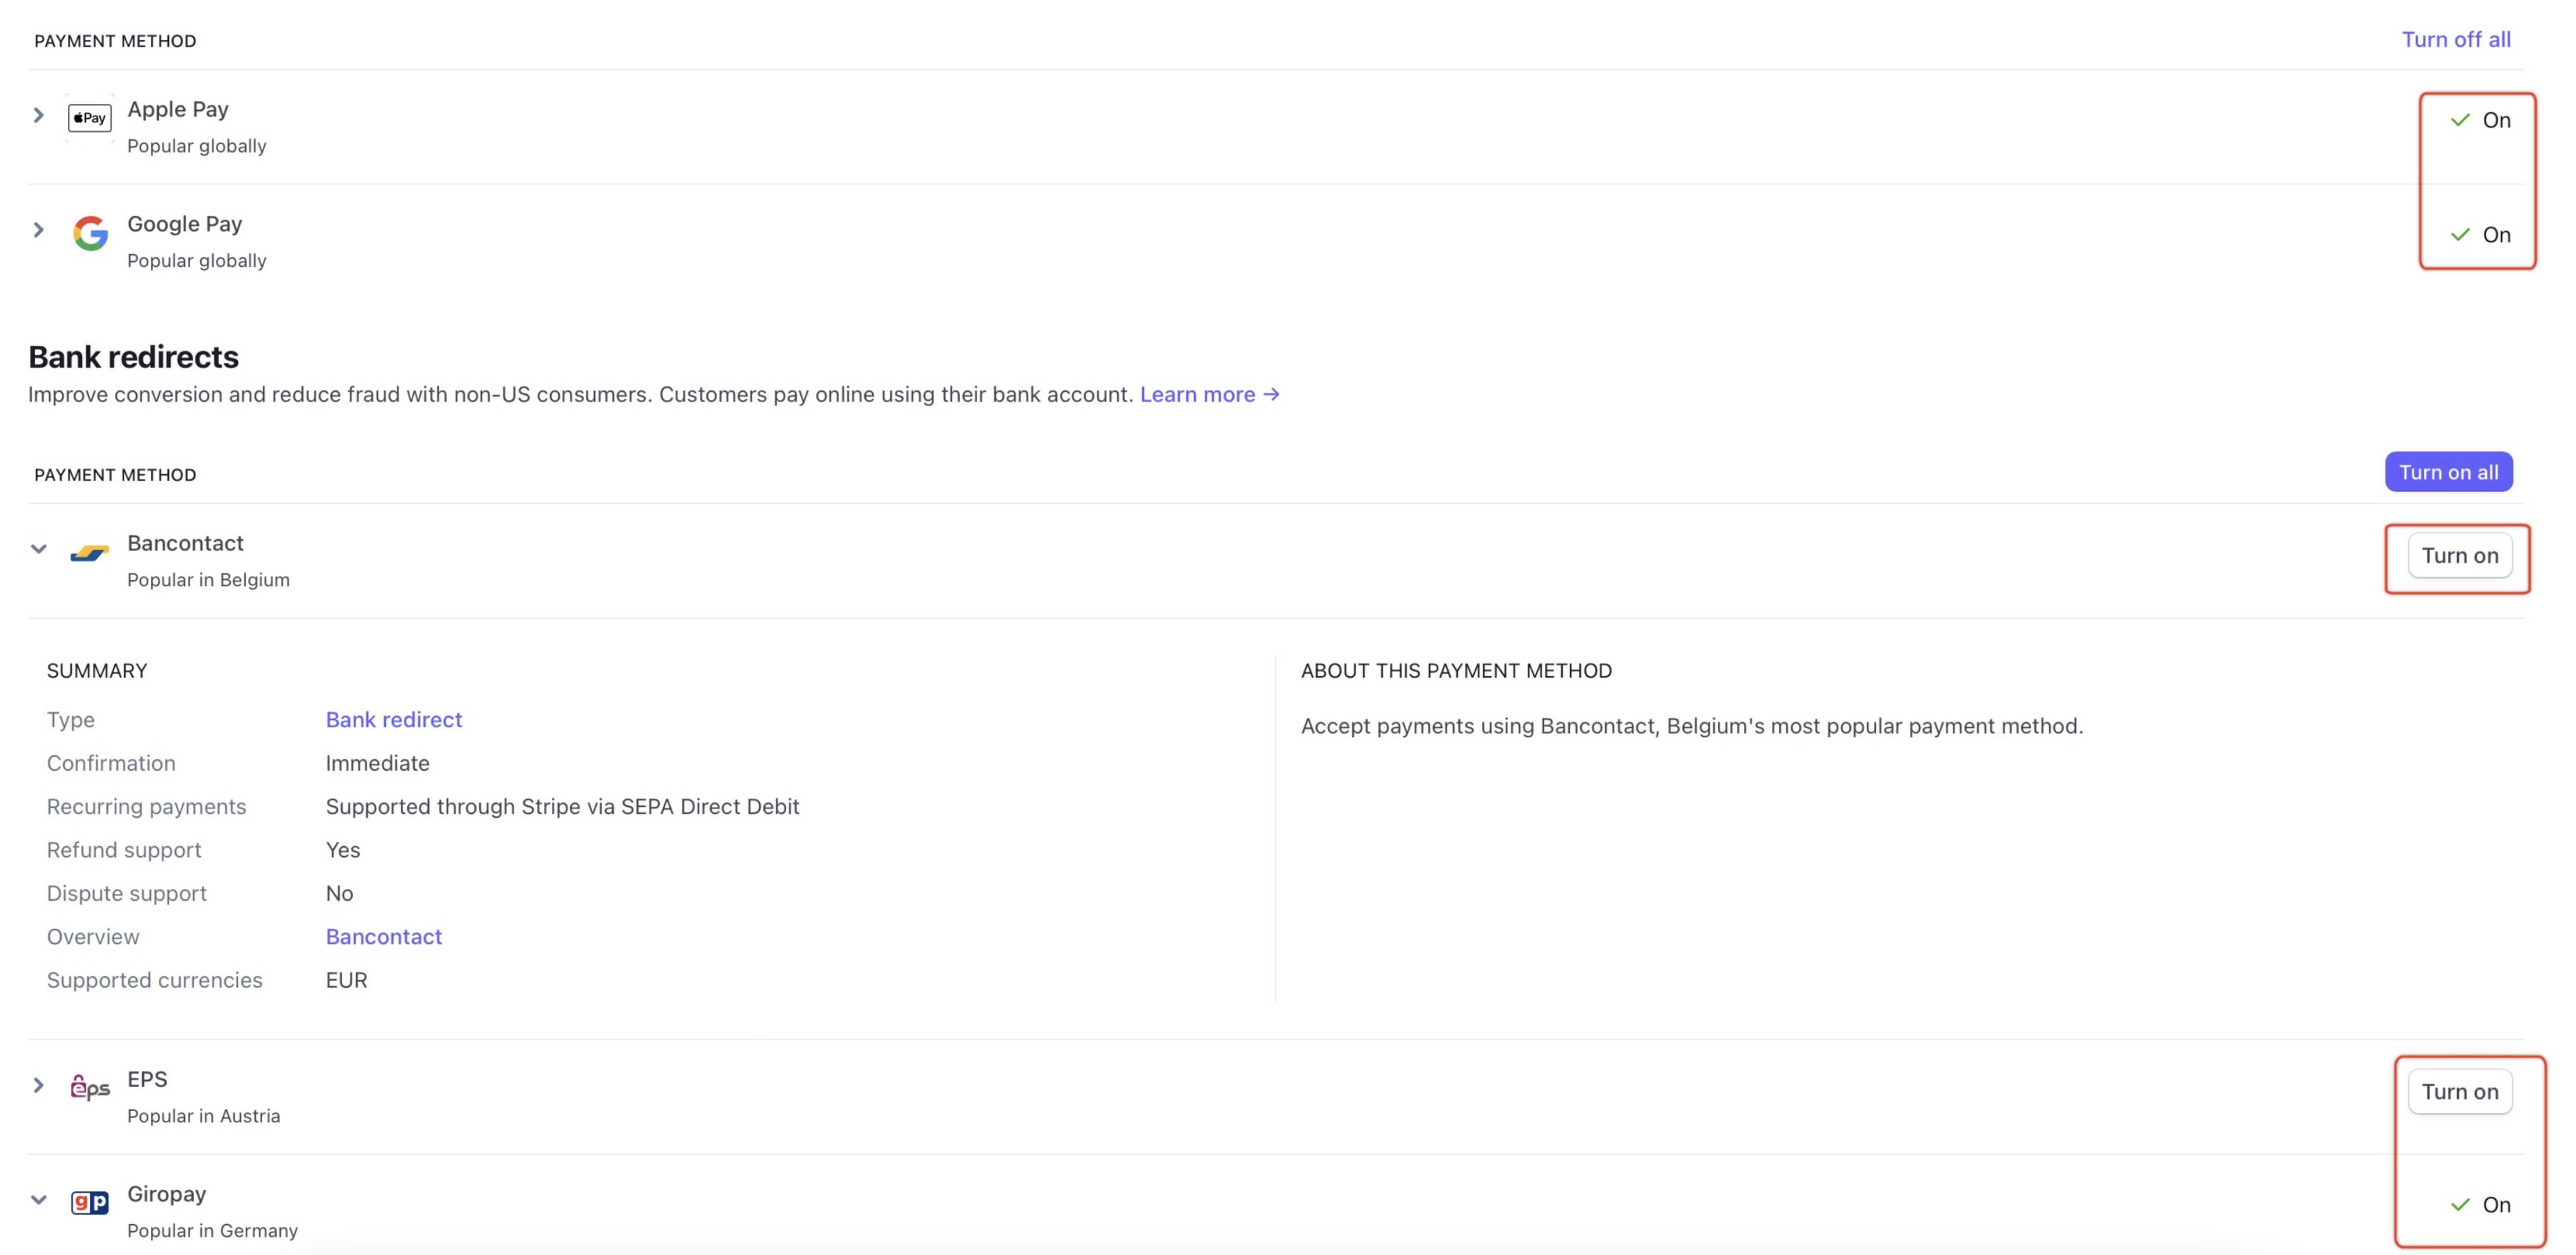Open the Bank redirect type link
2576x1255 pixels.
[x=394, y=720]
